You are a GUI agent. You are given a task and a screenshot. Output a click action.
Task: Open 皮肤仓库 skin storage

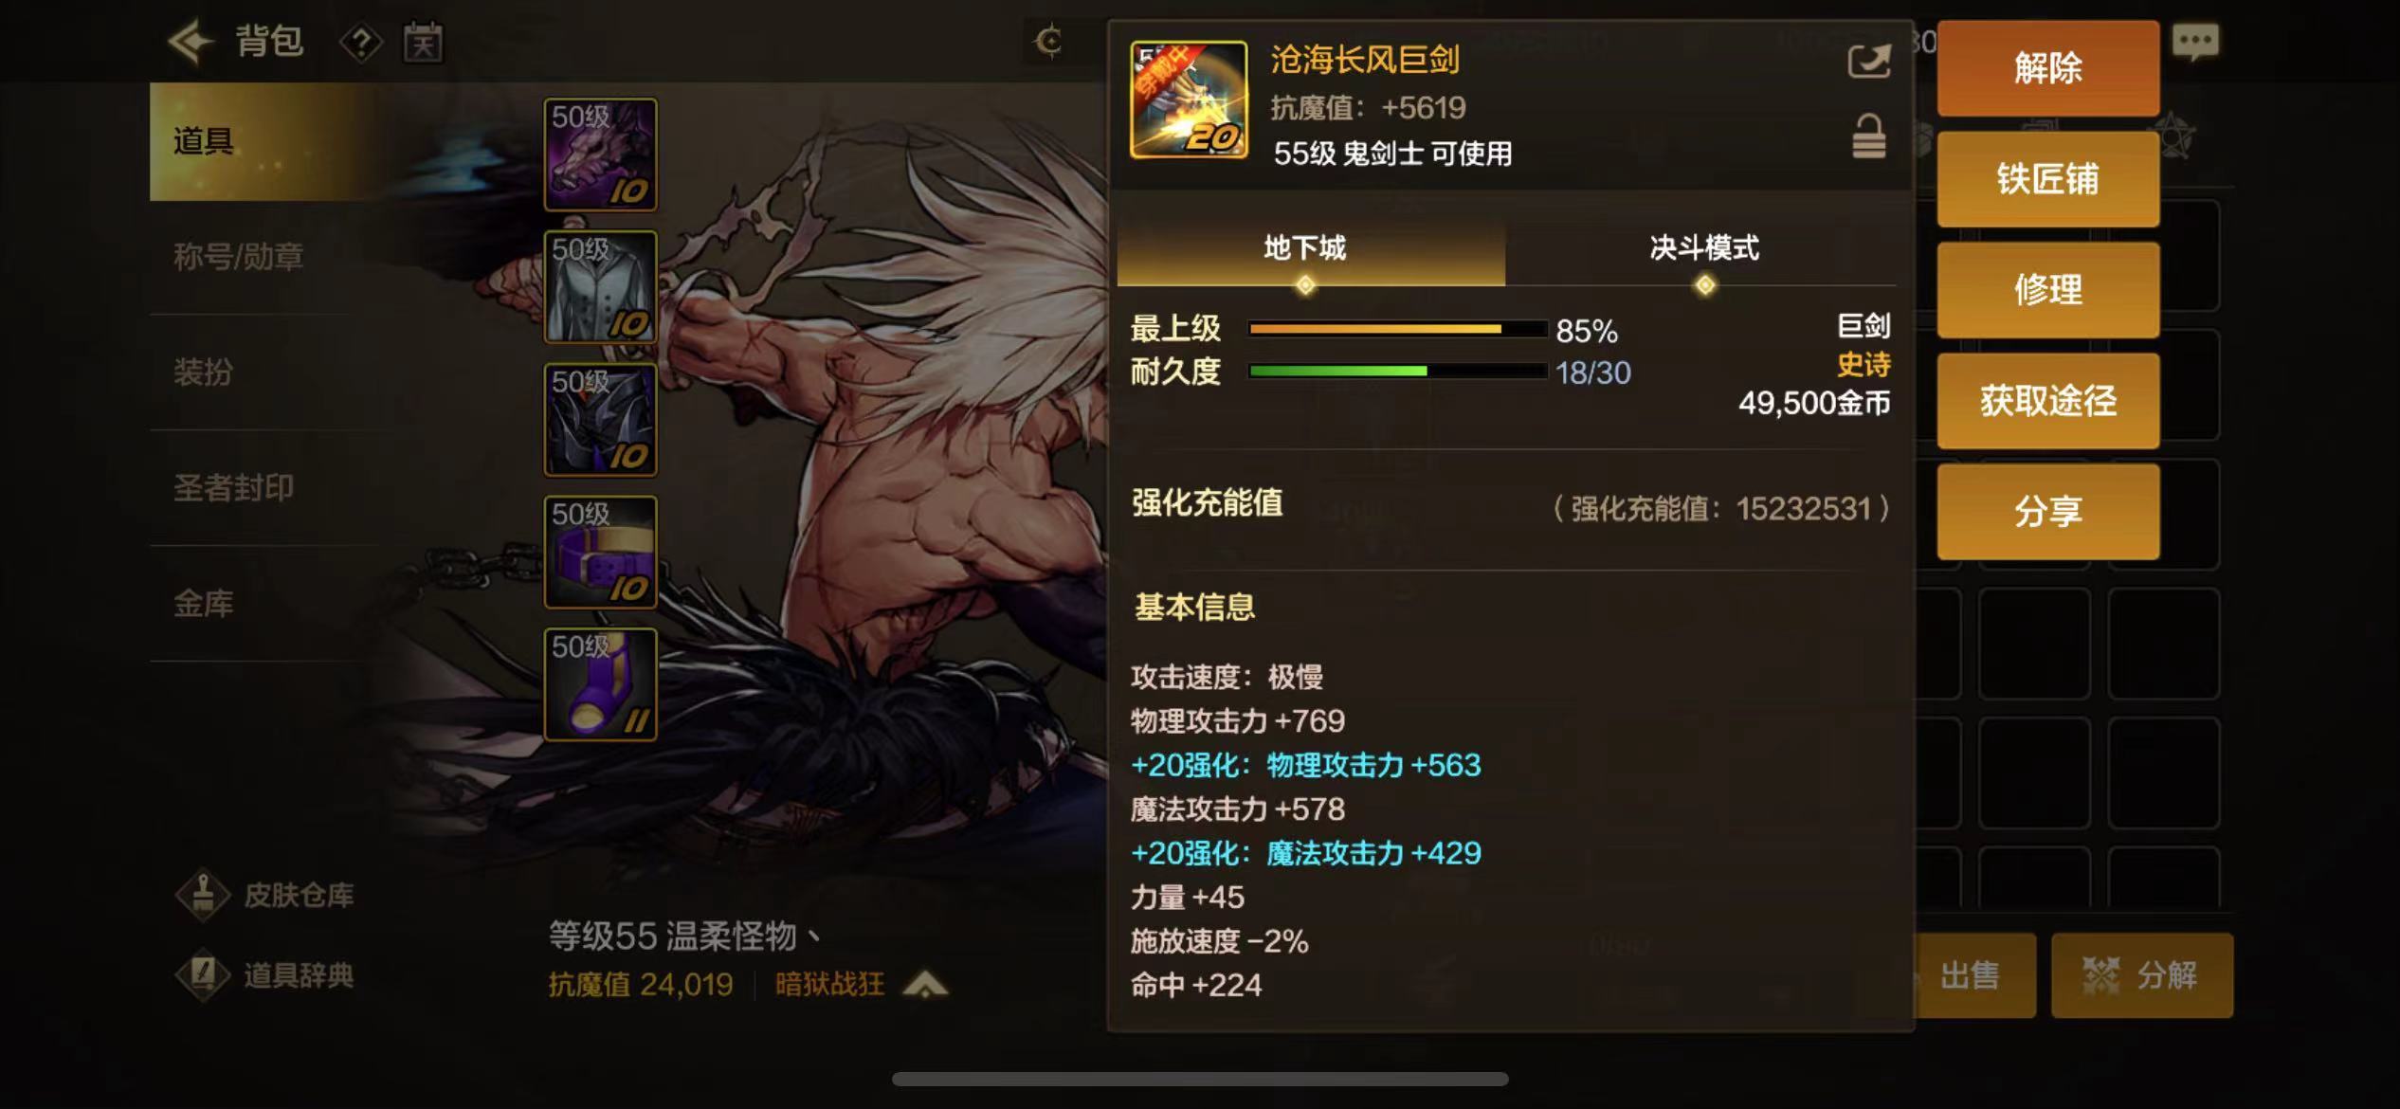click(x=265, y=895)
